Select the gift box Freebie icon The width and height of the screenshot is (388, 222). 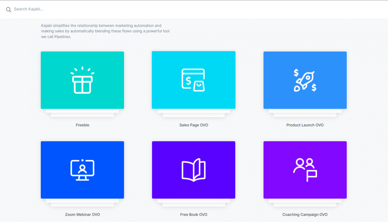pos(82,80)
